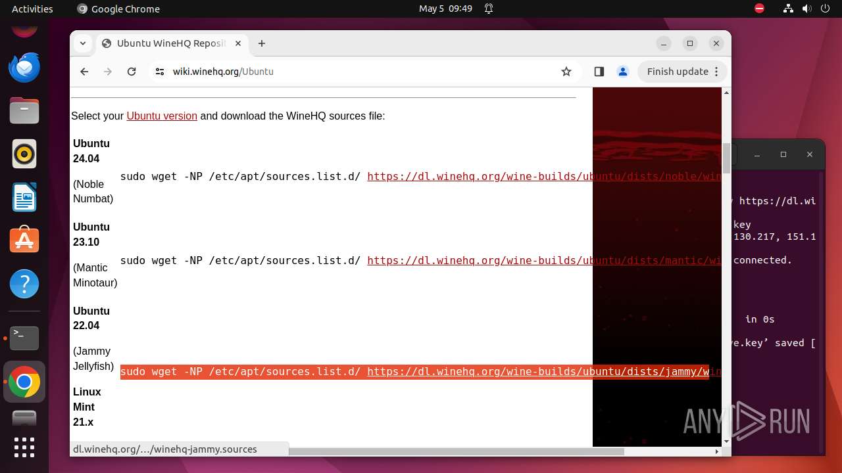Open the Chrome profile avatar menu
Screen dimensions: 842x473
[x=623, y=72]
